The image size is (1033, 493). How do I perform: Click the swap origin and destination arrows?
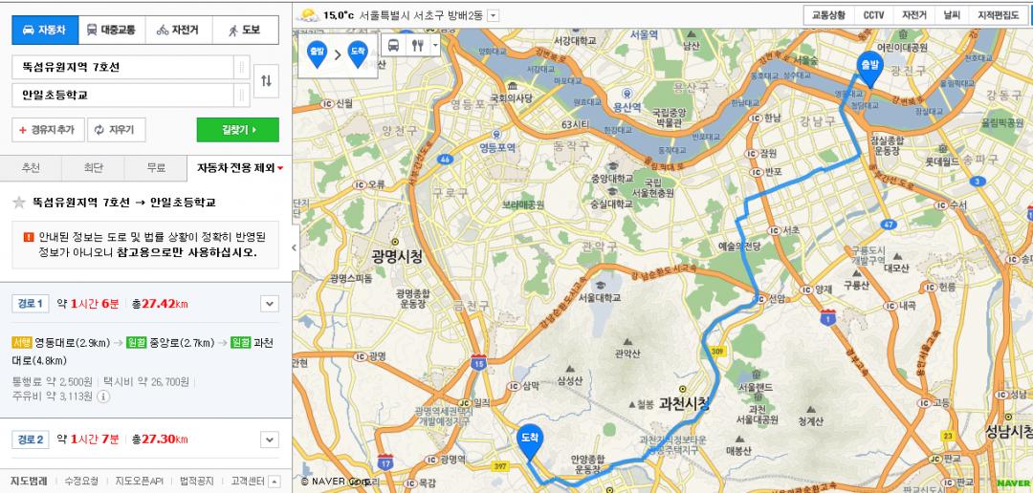[x=266, y=81]
